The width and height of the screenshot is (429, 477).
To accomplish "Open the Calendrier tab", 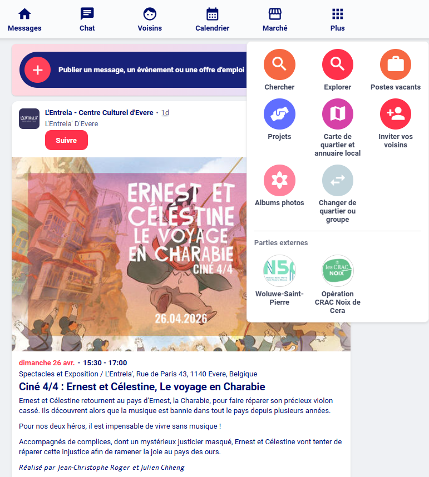I will (212, 19).
